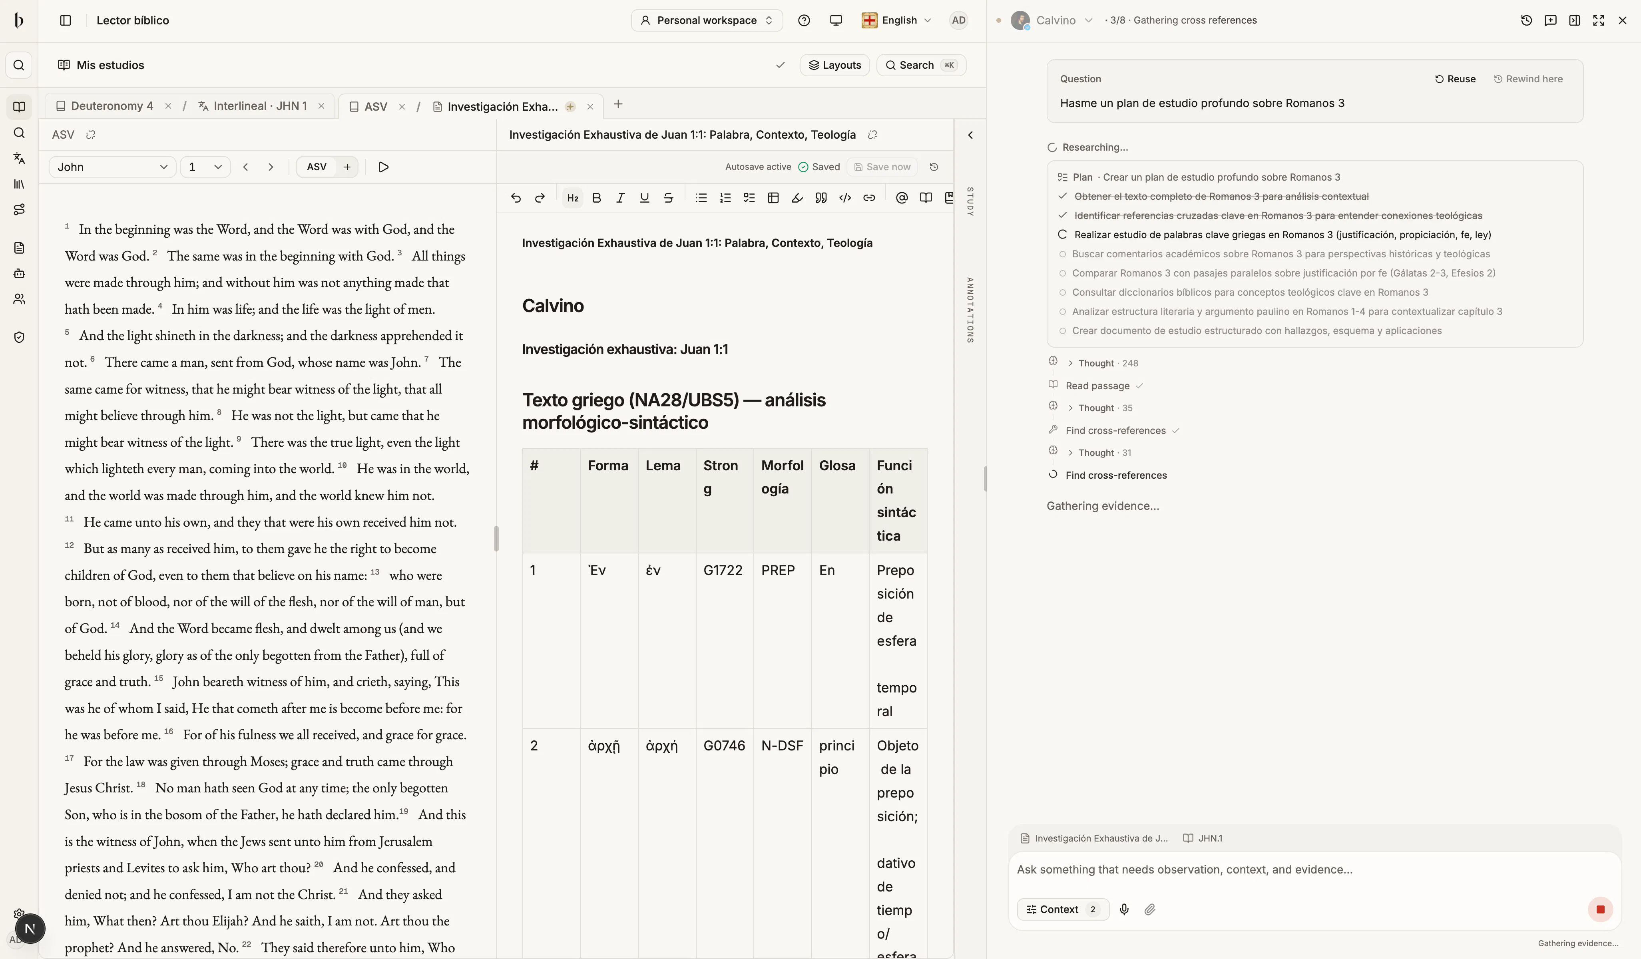
Task: Toggle Heading 2 formatting
Action: [x=572, y=198]
